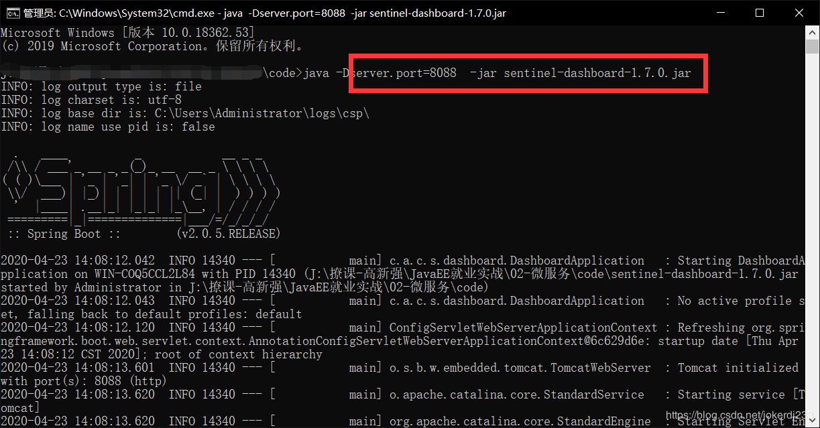Viewport: 820px width, 428px height.
Task: Click "o.apache.catalina.core.StandardService" logger name
Action: (x=517, y=395)
